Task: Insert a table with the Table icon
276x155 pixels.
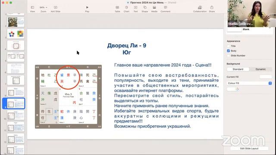Action: click(x=117, y=9)
